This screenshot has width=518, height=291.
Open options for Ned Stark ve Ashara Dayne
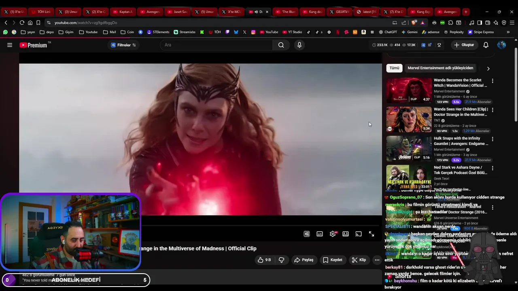pos(493,168)
